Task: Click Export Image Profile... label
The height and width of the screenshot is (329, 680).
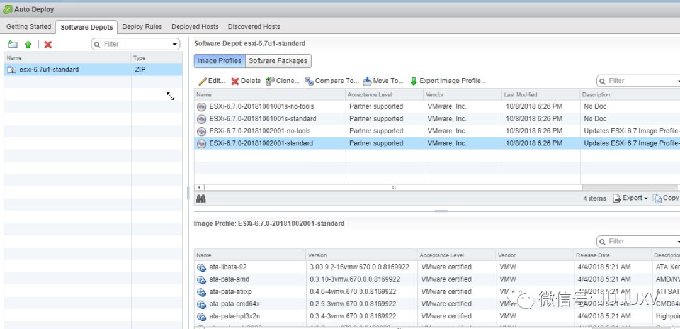Action: tap(453, 81)
